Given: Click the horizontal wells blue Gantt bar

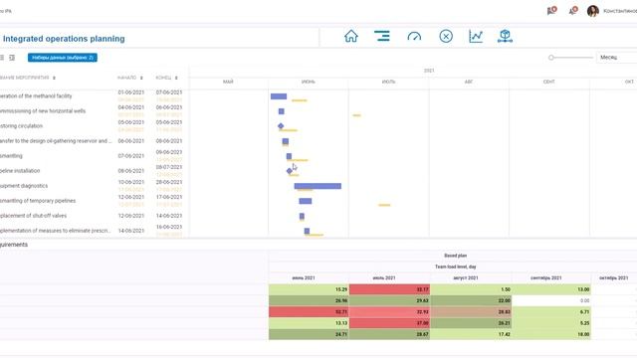Looking at the screenshot, I should (x=281, y=111).
